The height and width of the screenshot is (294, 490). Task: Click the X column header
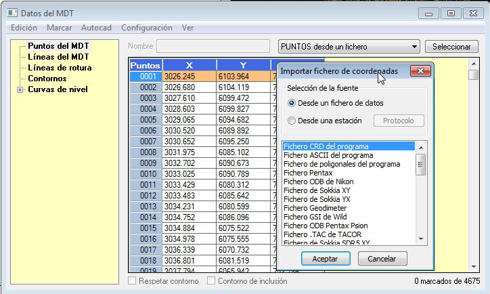[x=190, y=65]
